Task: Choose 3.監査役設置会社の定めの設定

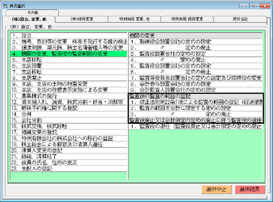Action: (x=196, y=54)
